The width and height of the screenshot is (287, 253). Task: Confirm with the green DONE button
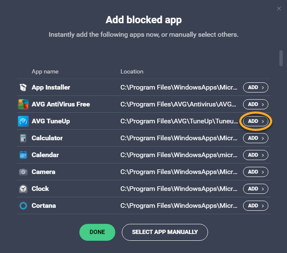[x=97, y=232]
